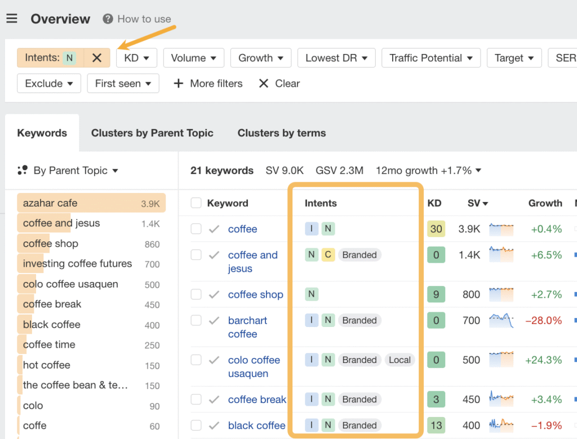The image size is (577, 439).
Task: Click the plus icon for More filters
Action: click(x=178, y=84)
